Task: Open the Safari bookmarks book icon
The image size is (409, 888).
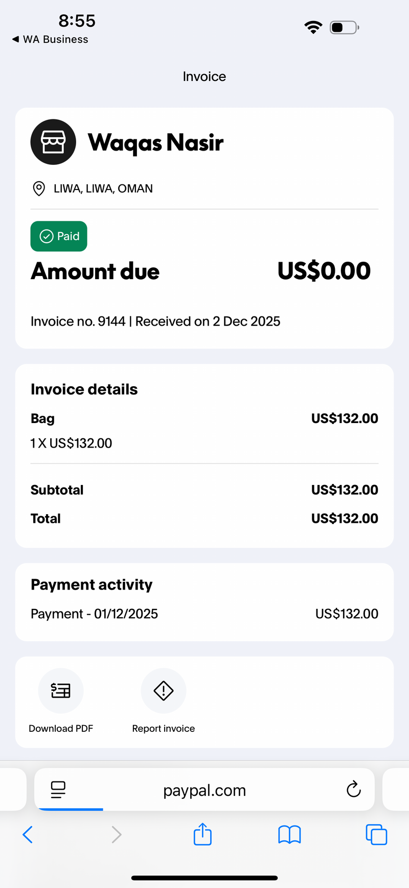Action: point(289,835)
